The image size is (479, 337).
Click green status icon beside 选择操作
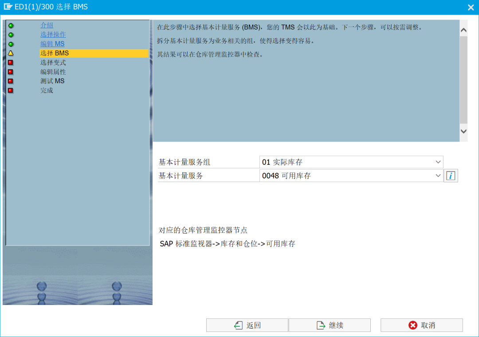[x=11, y=35]
